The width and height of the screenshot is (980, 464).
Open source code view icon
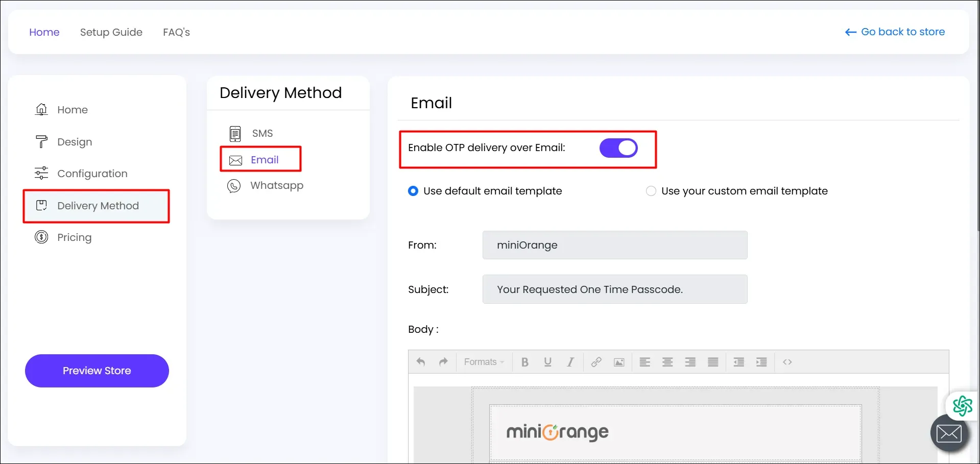(787, 362)
